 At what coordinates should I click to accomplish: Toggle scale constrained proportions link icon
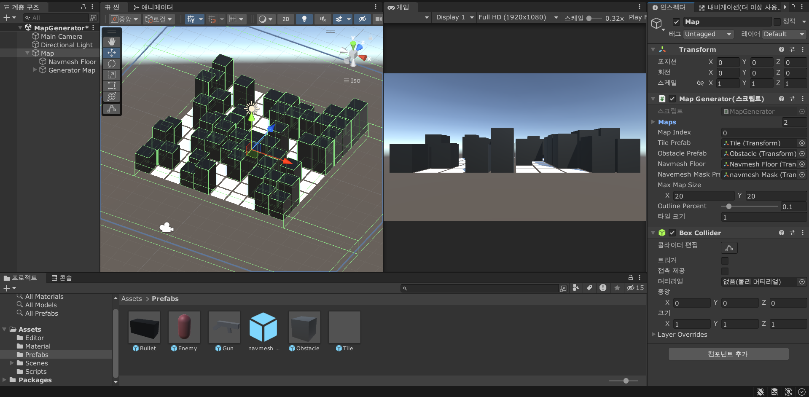coord(700,83)
